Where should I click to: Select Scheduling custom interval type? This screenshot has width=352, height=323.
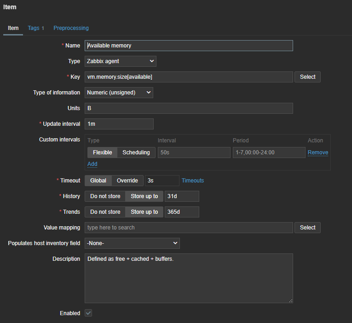(136, 153)
